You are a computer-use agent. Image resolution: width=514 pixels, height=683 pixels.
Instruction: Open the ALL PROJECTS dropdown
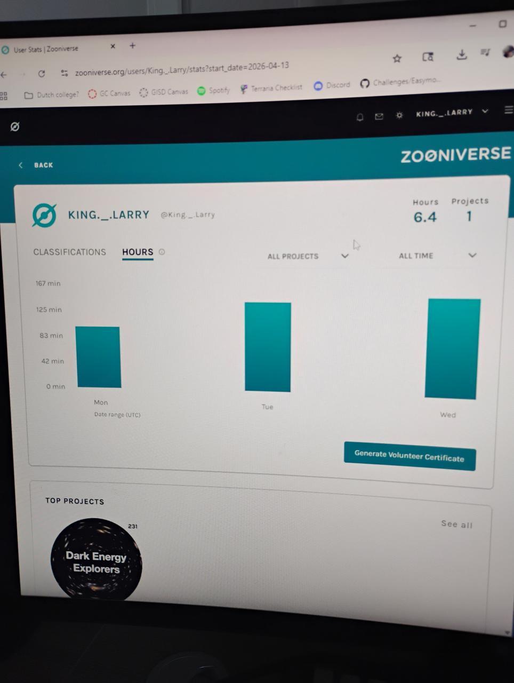tap(308, 256)
